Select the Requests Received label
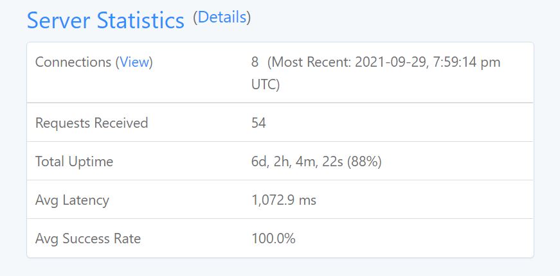The width and height of the screenshot is (560, 276). (92, 123)
